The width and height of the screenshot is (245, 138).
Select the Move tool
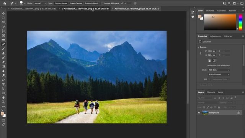(3, 13)
